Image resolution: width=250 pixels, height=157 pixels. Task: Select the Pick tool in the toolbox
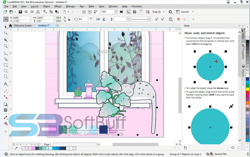click(x=5, y=27)
